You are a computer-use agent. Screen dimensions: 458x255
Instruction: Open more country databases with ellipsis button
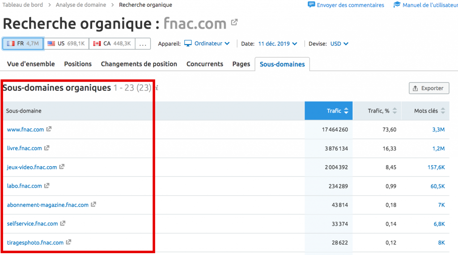coord(143,44)
